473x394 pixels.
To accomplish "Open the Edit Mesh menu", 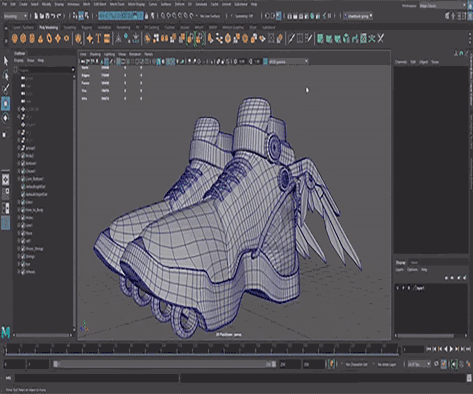I will click(x=100, y=5).
